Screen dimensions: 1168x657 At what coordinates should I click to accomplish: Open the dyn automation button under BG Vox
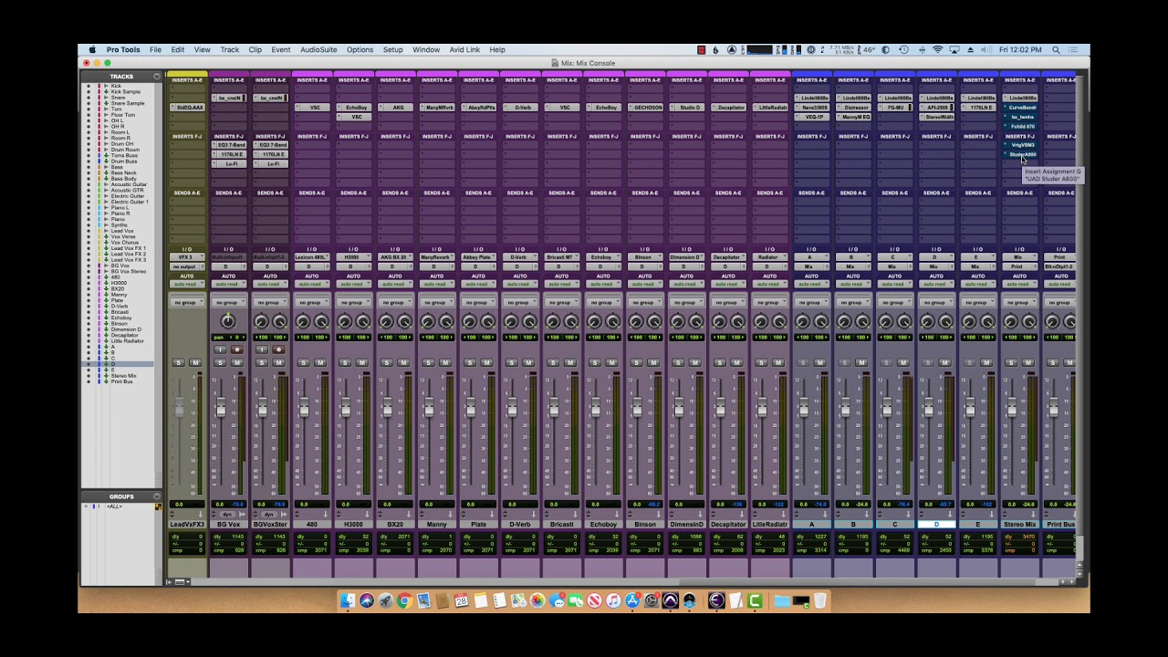pos(228,515)
